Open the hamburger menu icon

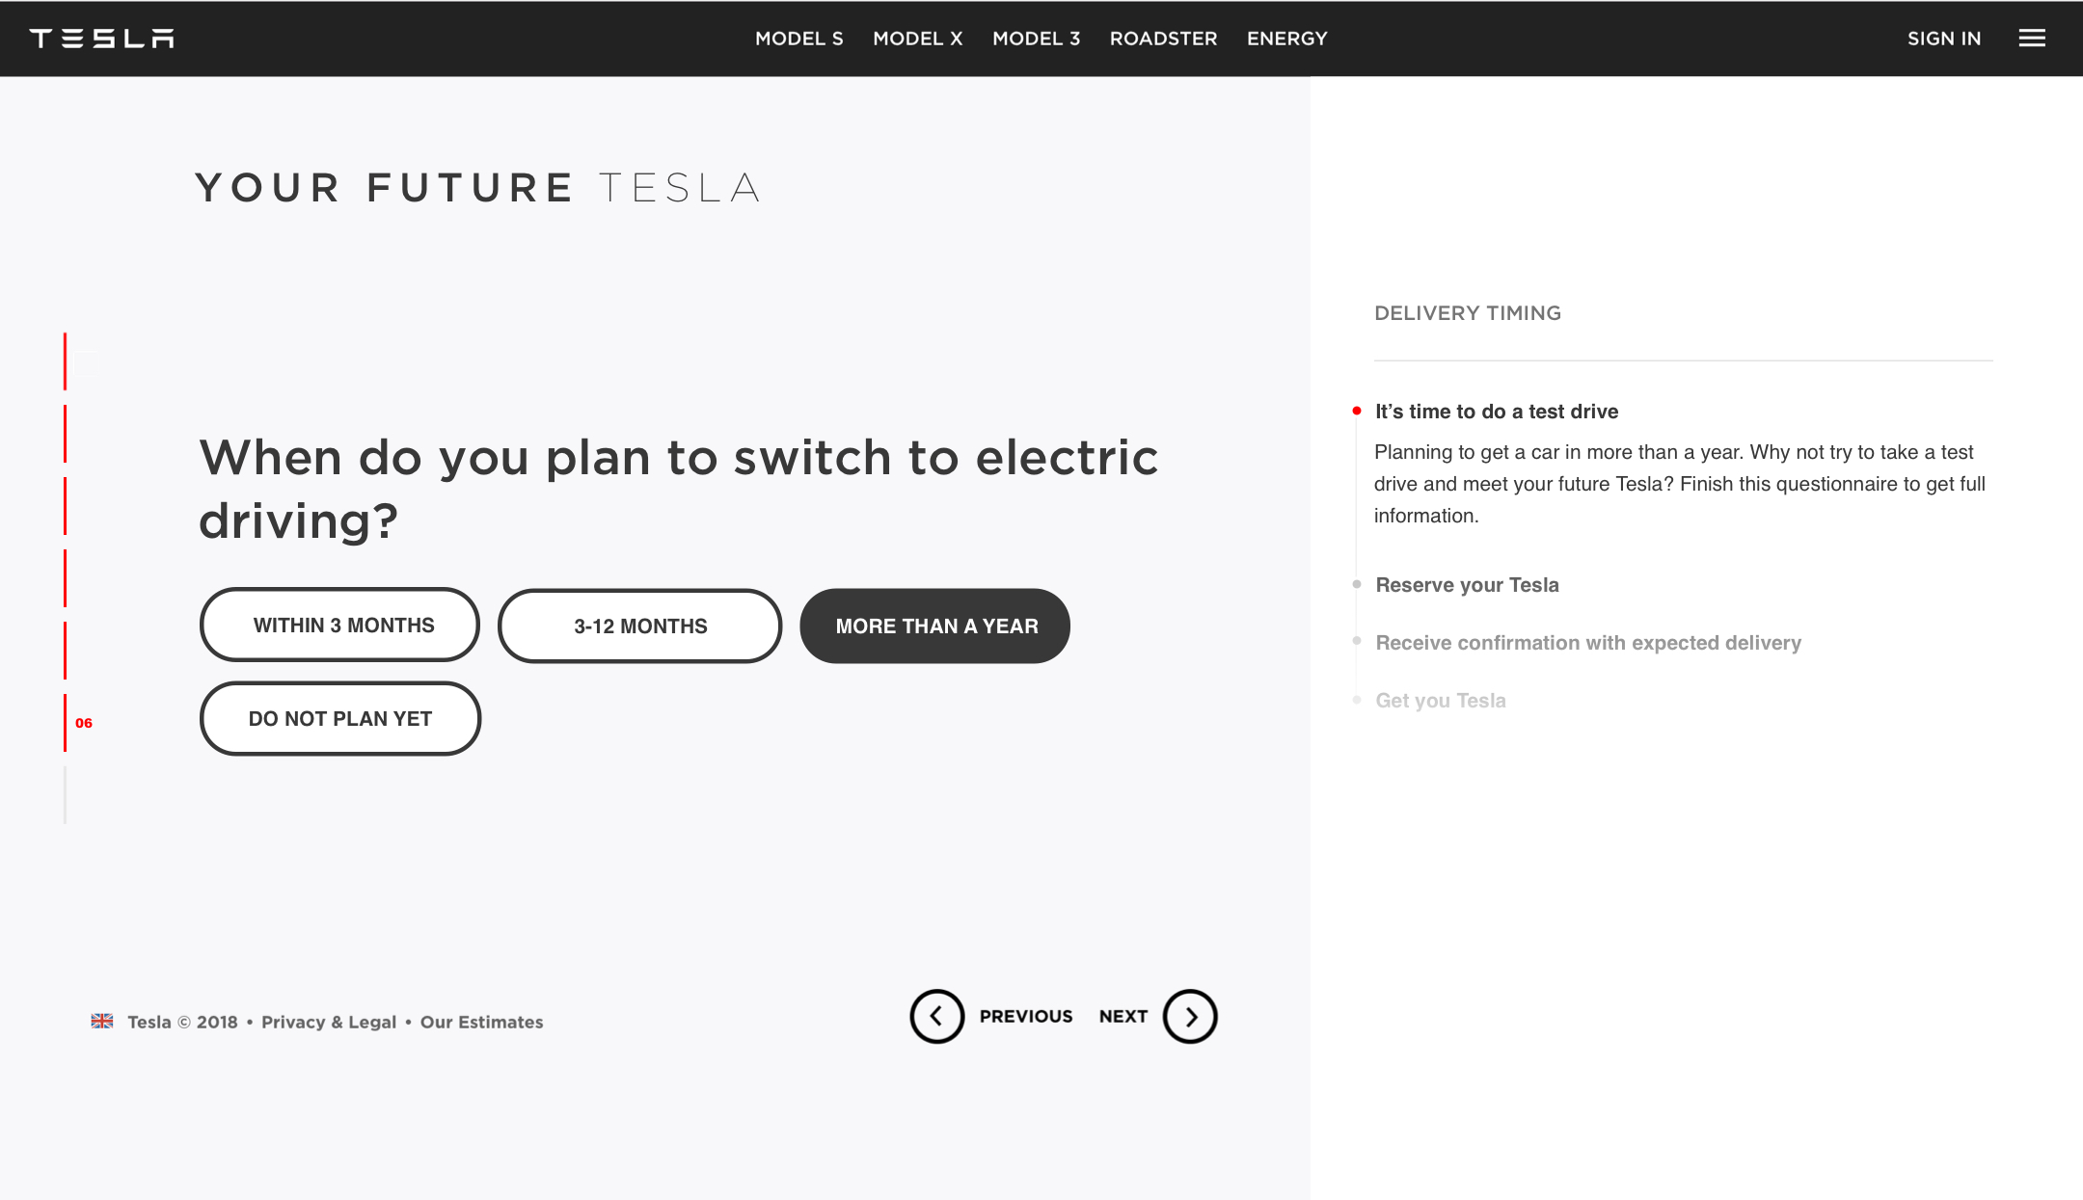click(x=2032, y=39)
